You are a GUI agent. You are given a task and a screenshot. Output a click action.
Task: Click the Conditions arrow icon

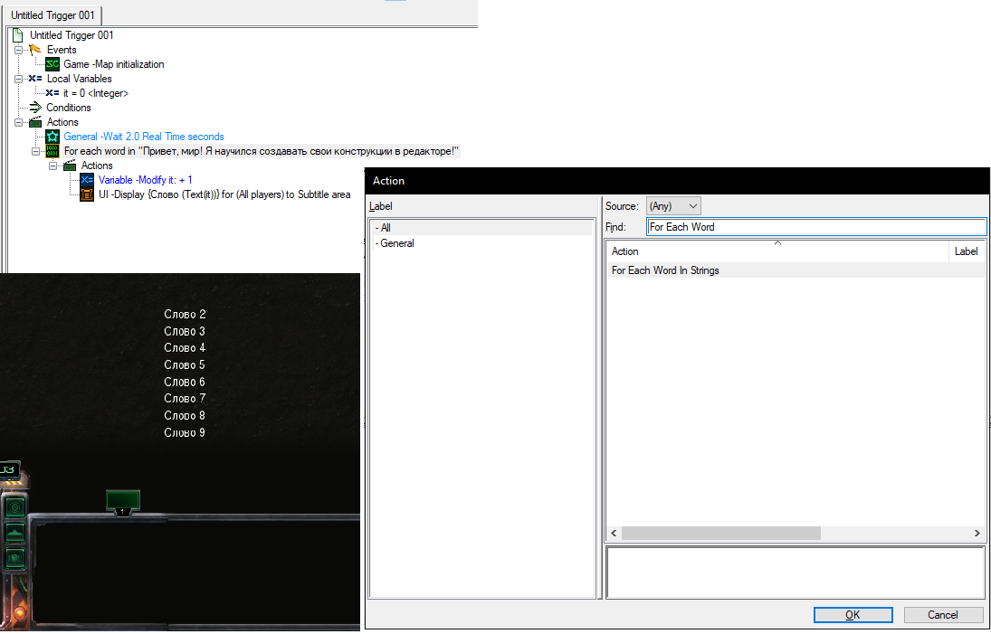coord(35,108)
